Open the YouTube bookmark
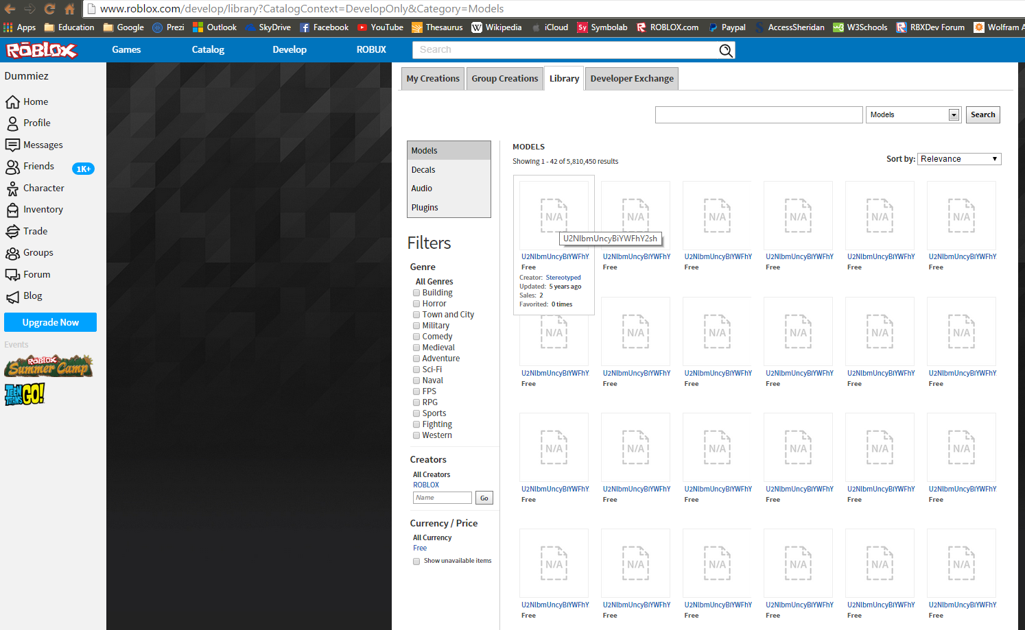 point(380,27)
